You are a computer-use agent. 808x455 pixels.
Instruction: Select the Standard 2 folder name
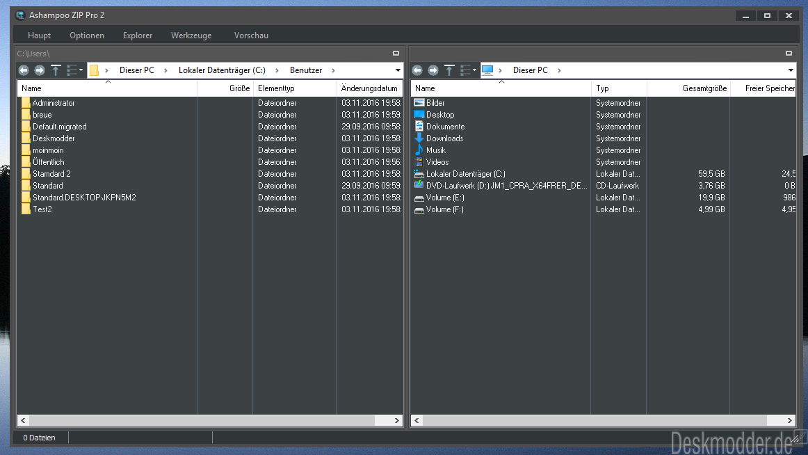pyautogui.click(x=51, y=174)
